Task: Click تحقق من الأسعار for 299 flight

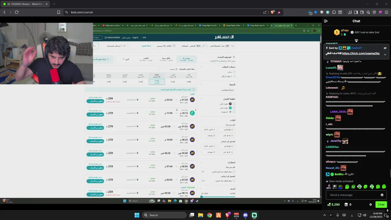Action: (x=95, y=101)
